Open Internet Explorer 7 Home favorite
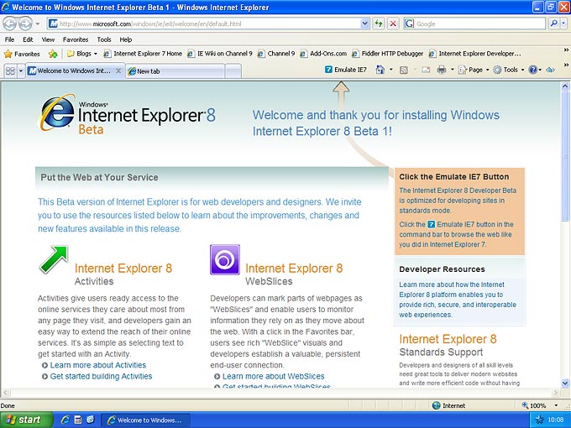Screen dimensions: 571x428 coord(143,54)
